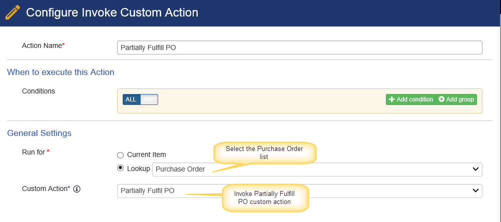Click the Select the Purchase Order list callout
Image resolution: width=501 pixels, height=222 pixels.
click(x=265, y=153)
